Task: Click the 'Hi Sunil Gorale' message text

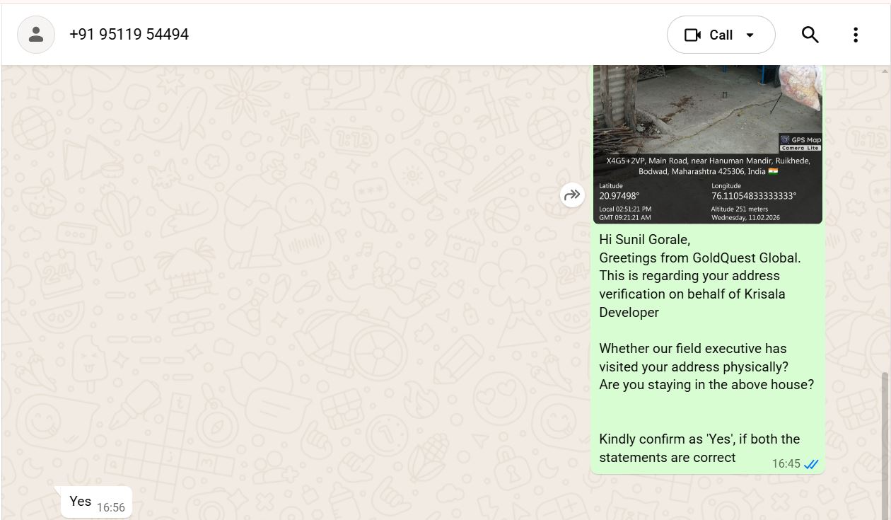Action: (x=644, y=240)
